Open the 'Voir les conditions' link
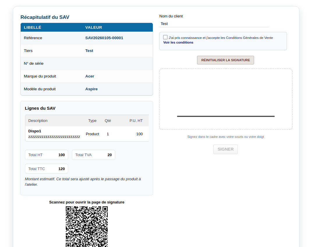 (178, 42)
